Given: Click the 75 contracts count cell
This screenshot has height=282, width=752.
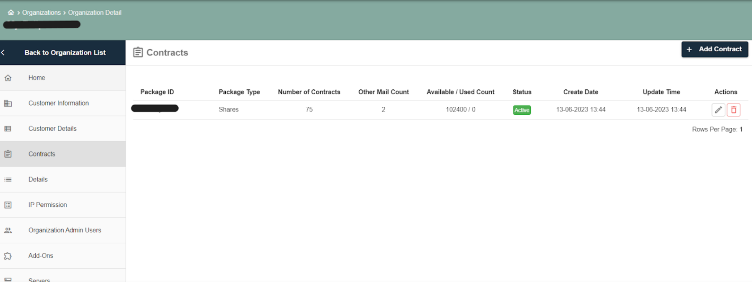Looking at the screenshot, I should point(309,109).
